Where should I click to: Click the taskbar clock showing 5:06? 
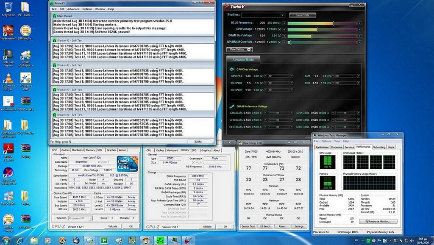(x=423, y=240)
